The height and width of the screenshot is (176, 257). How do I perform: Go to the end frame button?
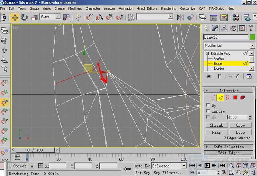tap(222, 166)
